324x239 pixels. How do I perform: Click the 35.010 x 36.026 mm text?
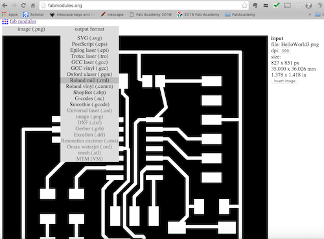[x=294, y=69]
